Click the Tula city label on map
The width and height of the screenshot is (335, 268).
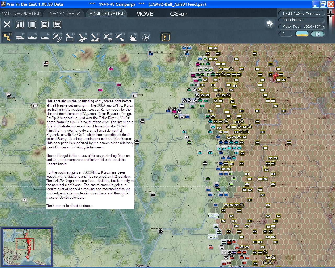click(288, 145)
